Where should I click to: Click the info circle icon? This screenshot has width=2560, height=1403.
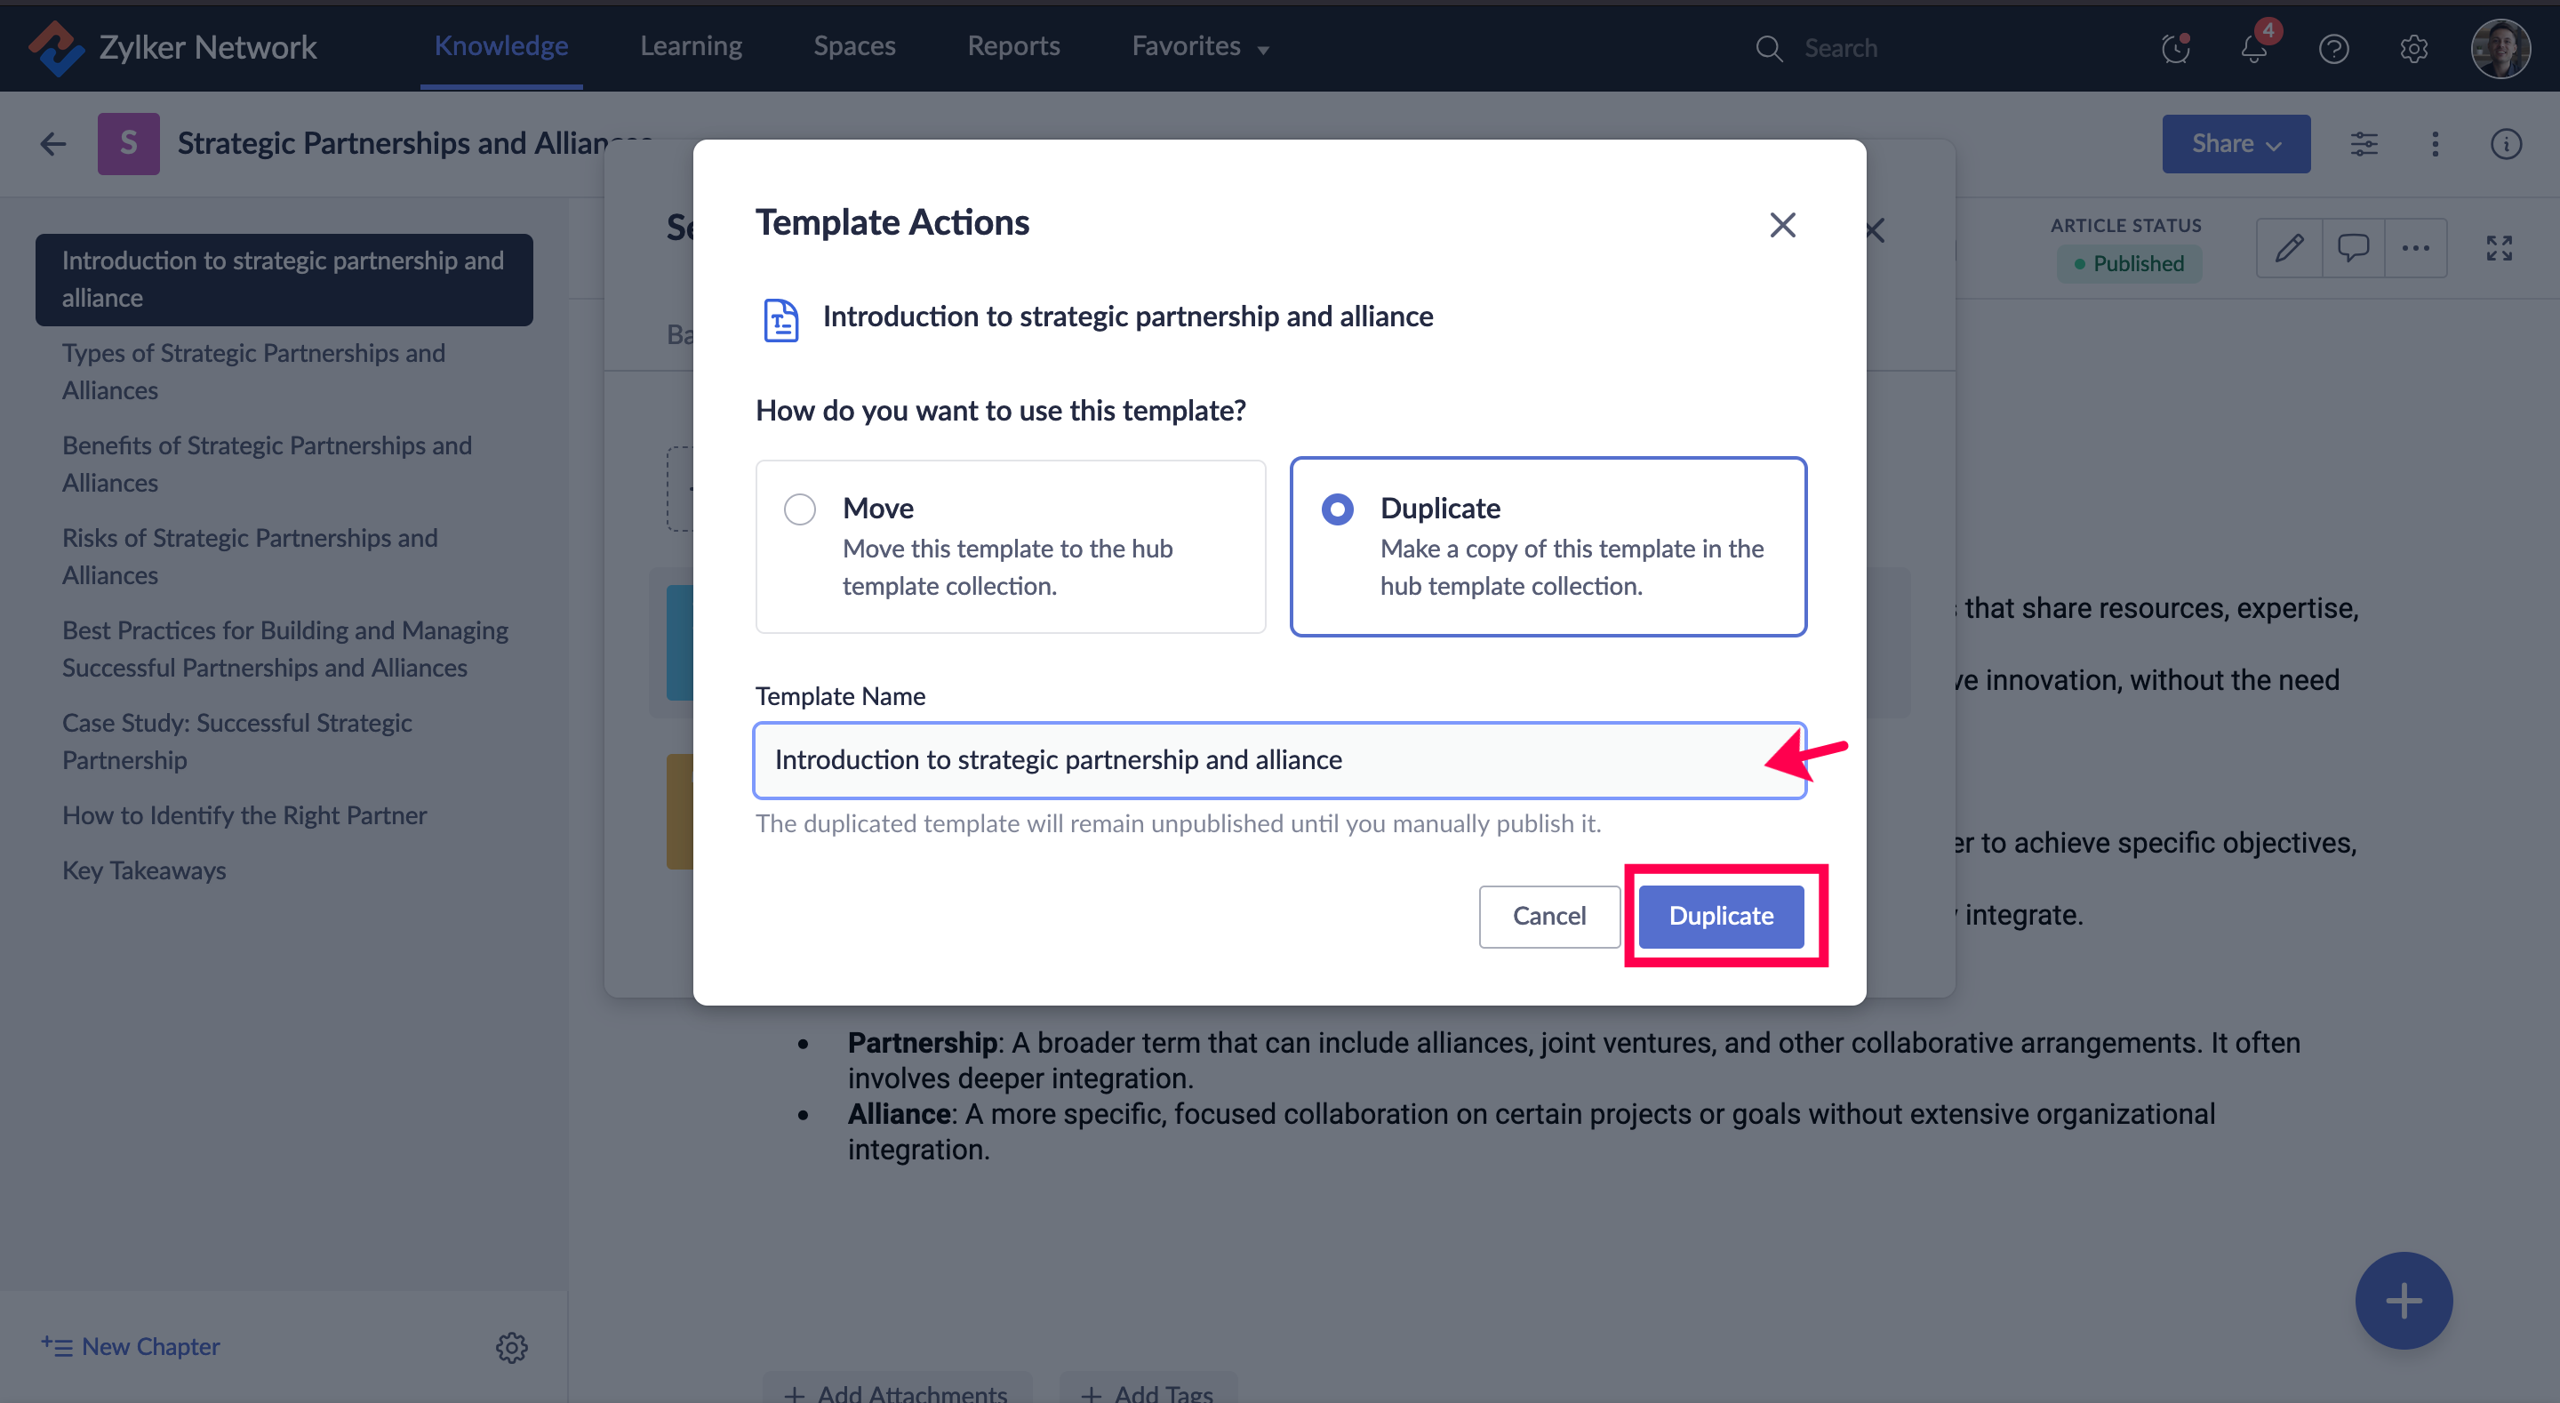(x=2506, y=144)
